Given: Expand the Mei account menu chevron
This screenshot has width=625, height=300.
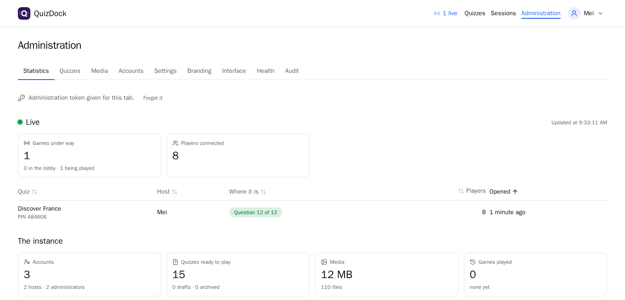Looking at the screenshot, I should click(600, 13).
